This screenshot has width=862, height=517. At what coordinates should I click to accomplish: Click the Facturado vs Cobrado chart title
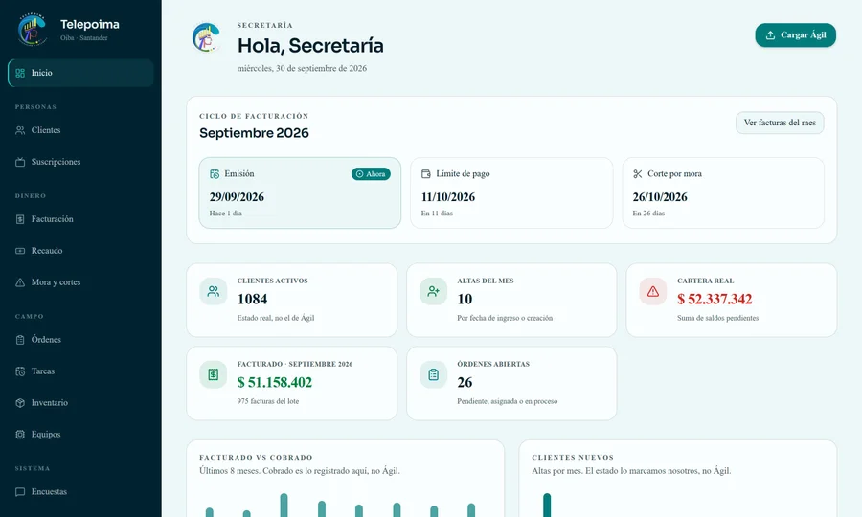256,457
